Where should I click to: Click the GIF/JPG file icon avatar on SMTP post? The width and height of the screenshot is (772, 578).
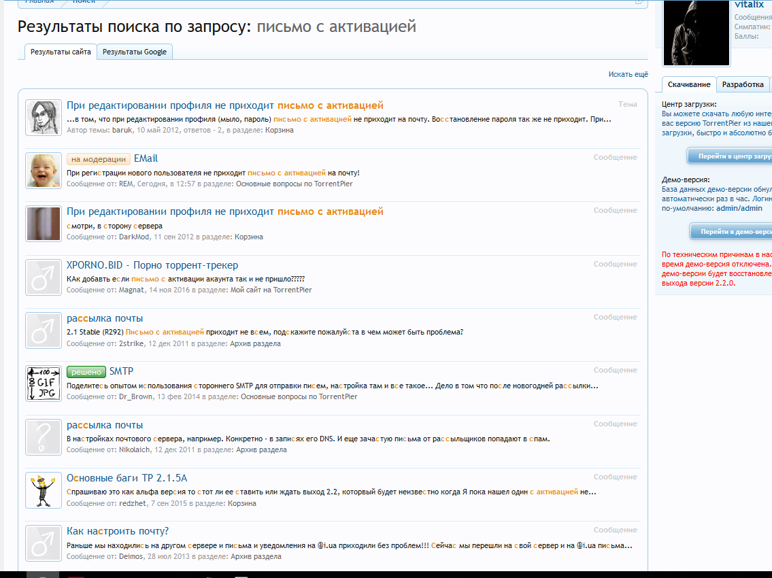[x=43, y=384]
